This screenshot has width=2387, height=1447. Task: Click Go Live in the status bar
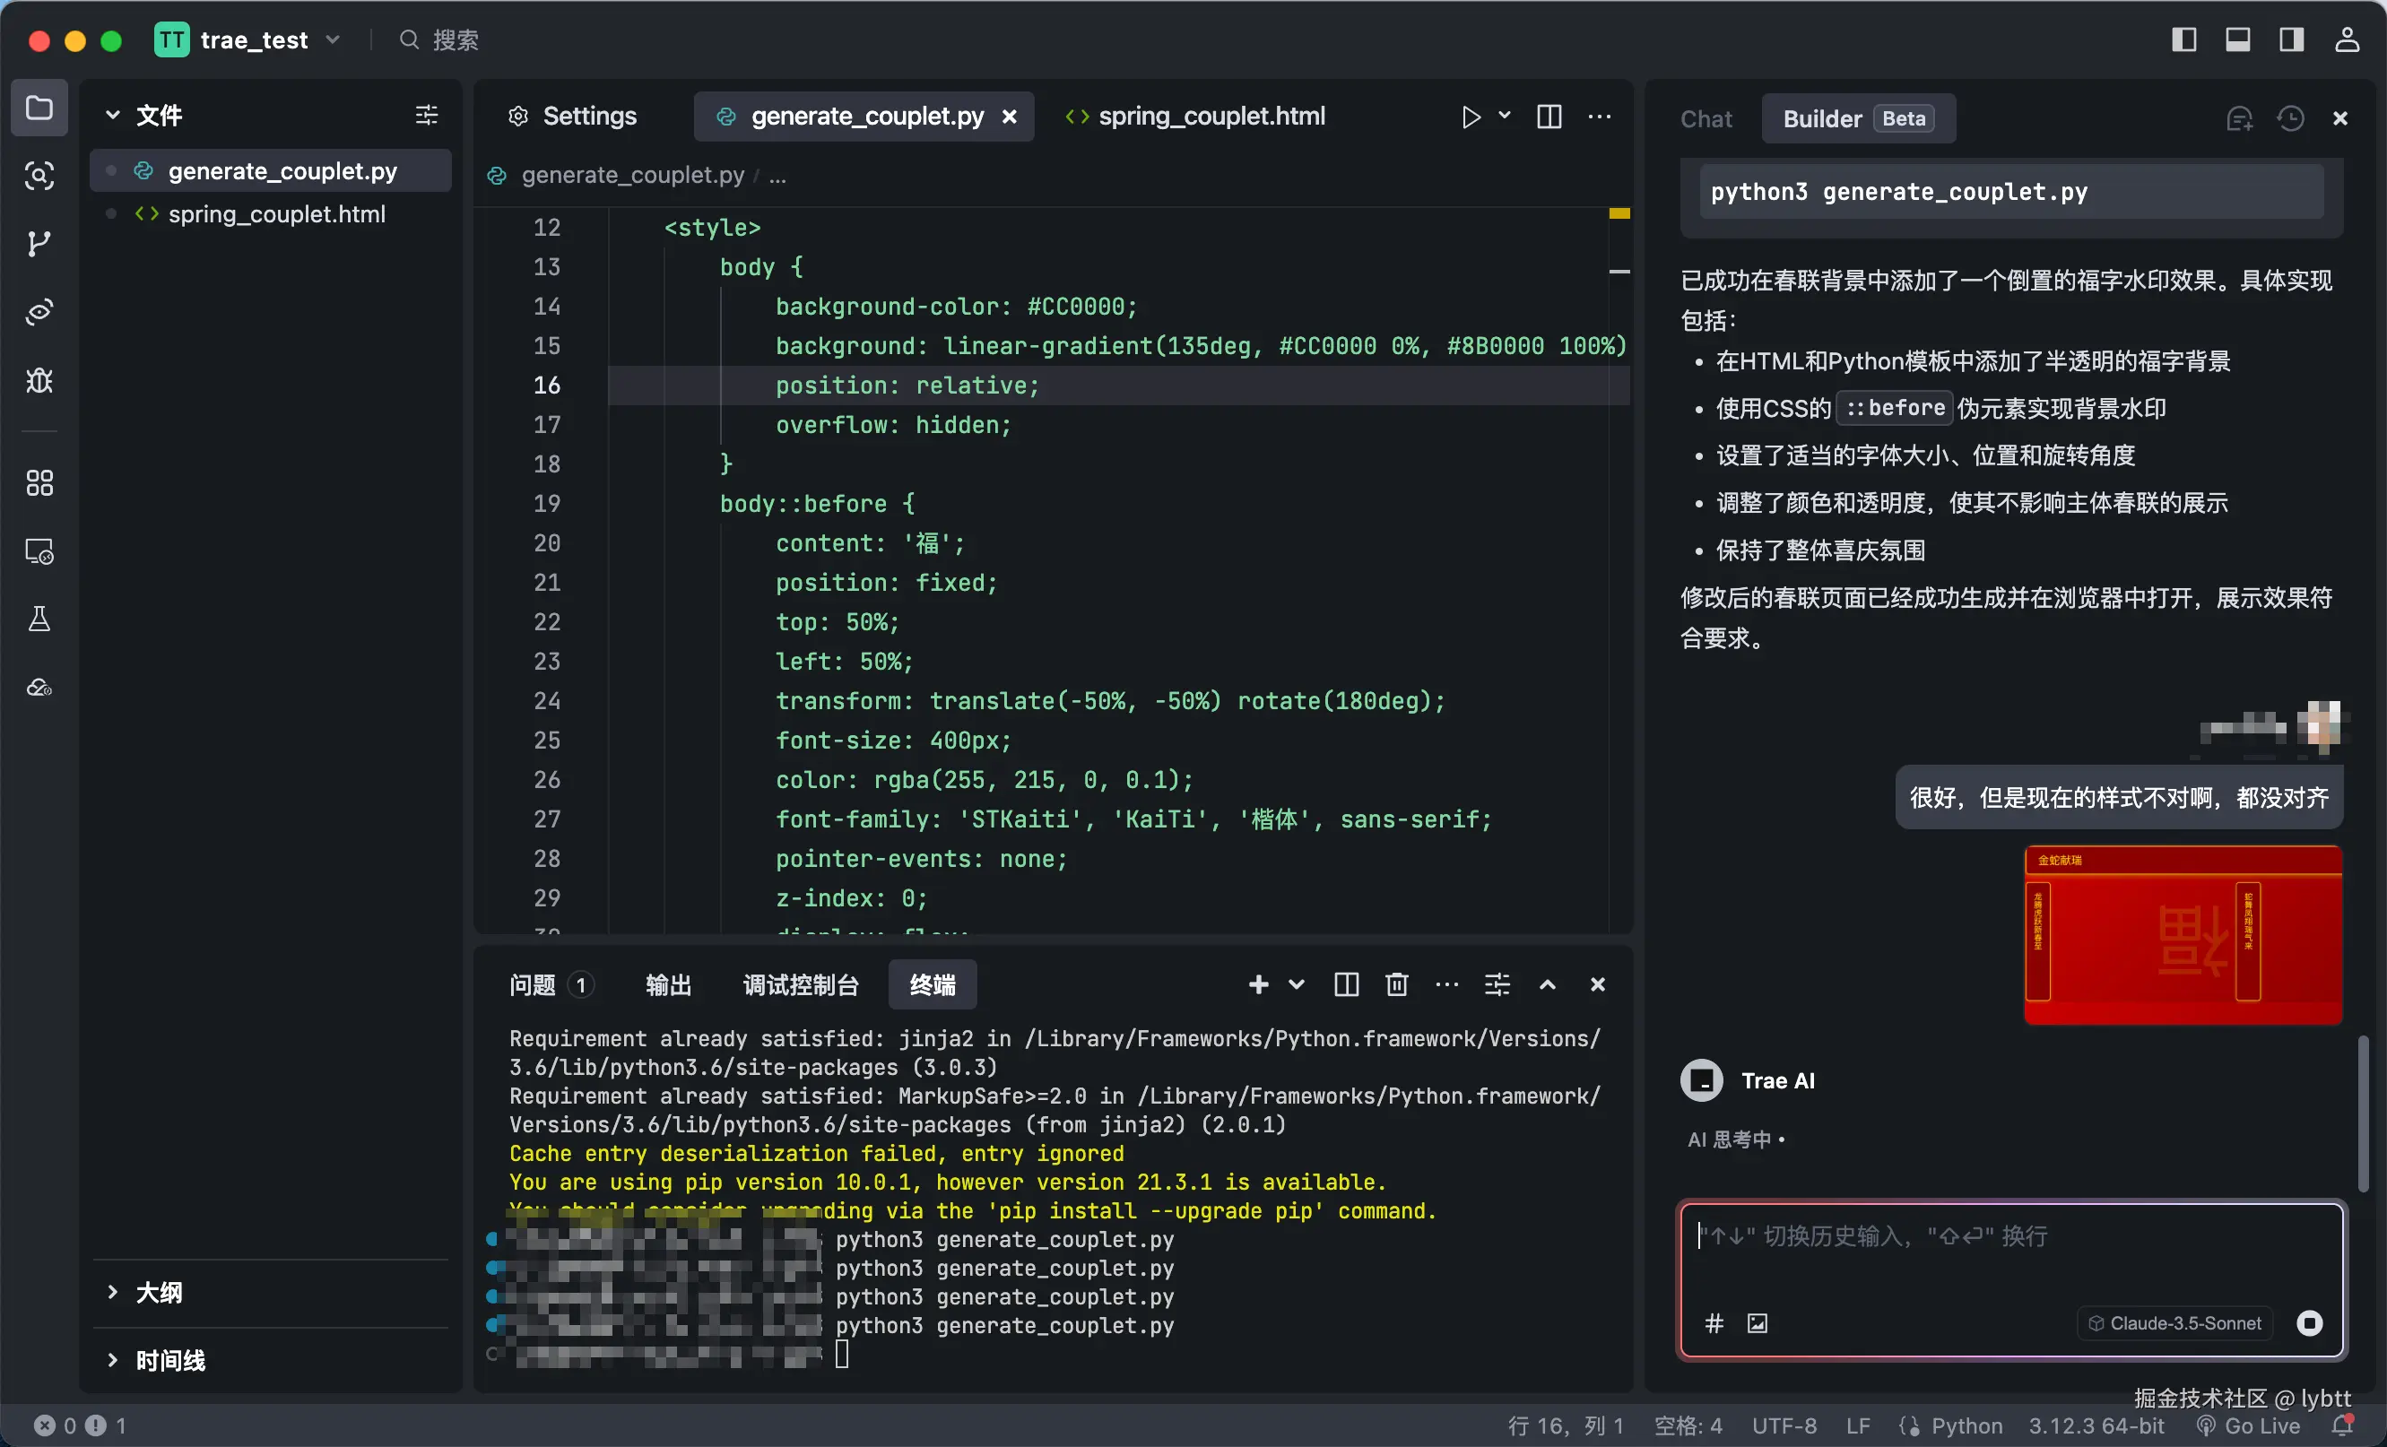pos(2250,1425)
